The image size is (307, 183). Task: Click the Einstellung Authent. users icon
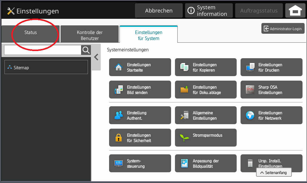click(119, 116)
